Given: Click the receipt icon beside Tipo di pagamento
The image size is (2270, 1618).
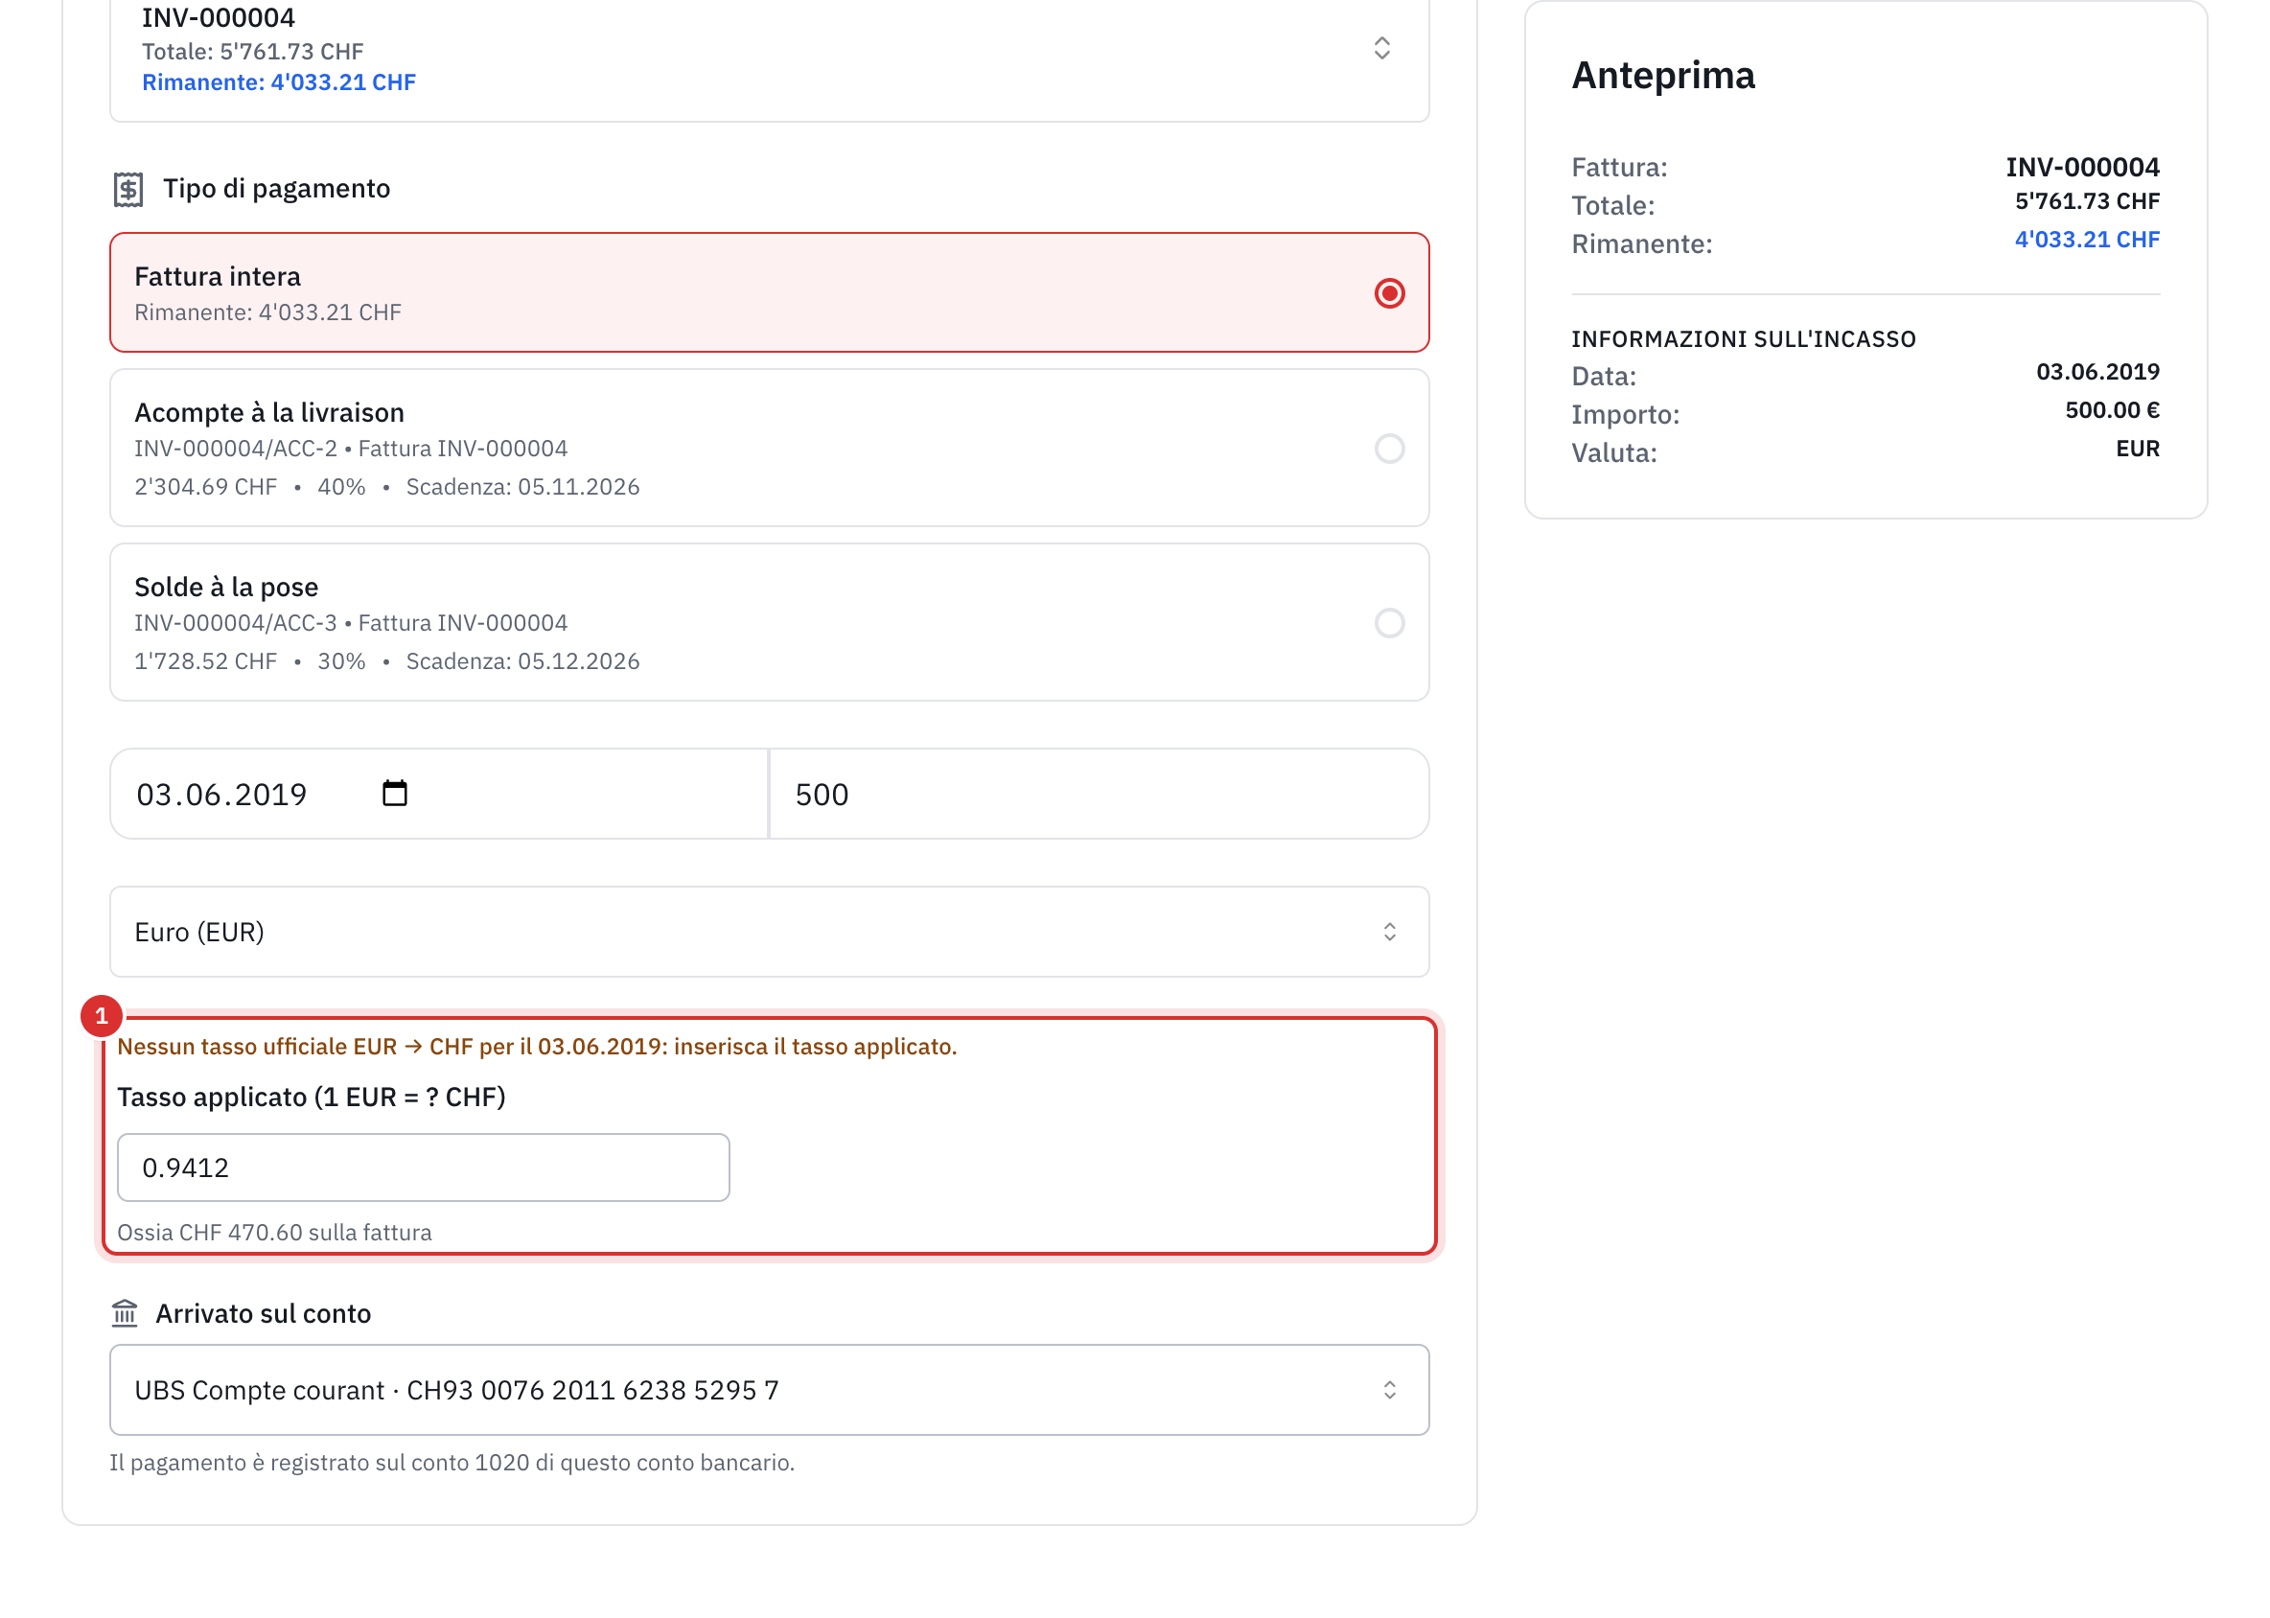Looking at the screenshot, I should [x=128, y=189].
